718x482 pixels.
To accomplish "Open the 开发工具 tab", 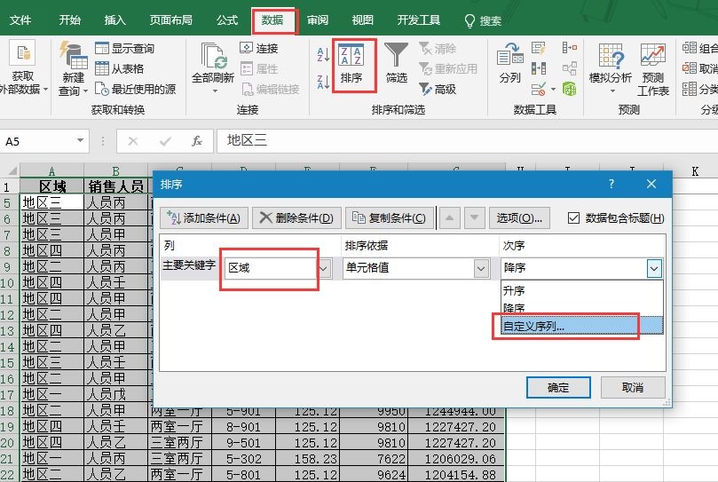I will point(419,20).
